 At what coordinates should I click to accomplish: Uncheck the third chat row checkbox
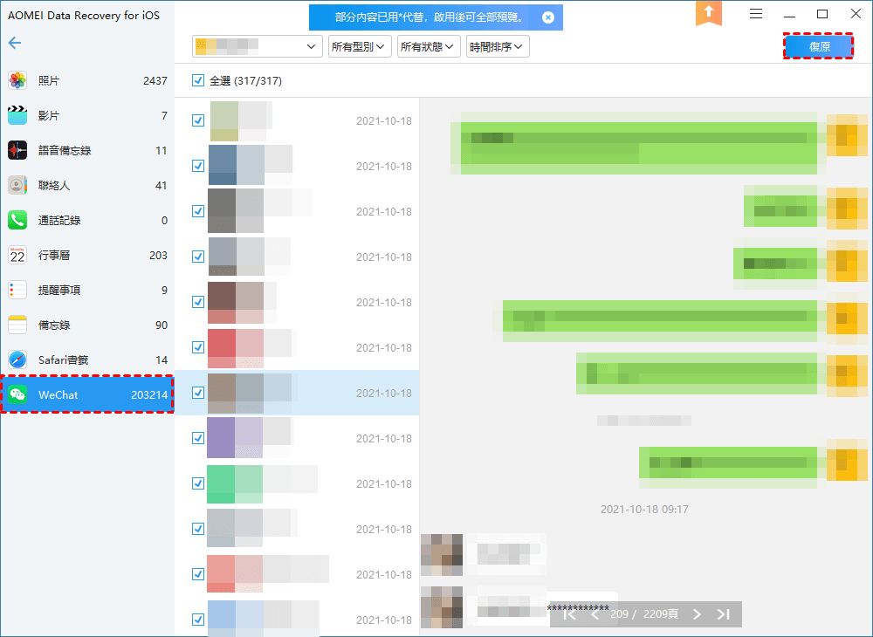(197, 211)
